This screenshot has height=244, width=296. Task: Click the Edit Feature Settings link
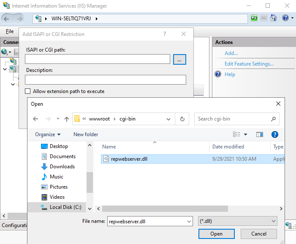click(x=249, y=64)
